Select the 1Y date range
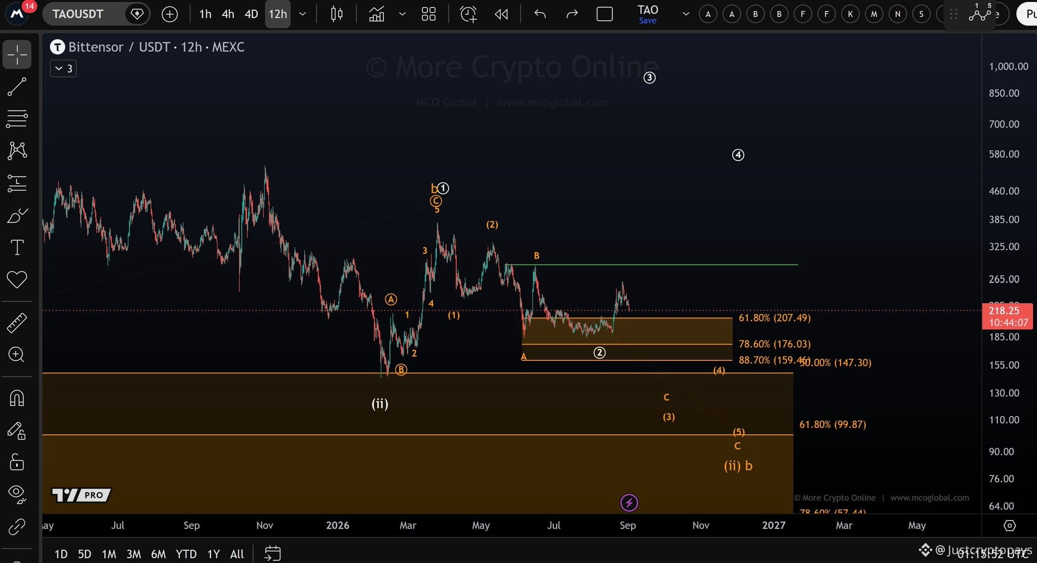This screenshot has width=1037, height=563. coord(213,554)
